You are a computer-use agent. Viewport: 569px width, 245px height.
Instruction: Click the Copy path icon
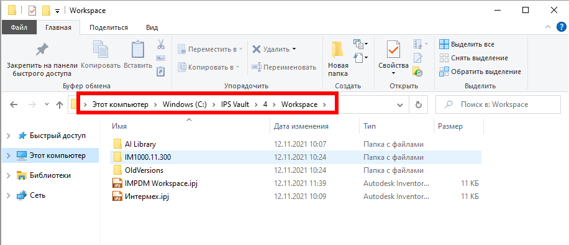pos(161,58)
